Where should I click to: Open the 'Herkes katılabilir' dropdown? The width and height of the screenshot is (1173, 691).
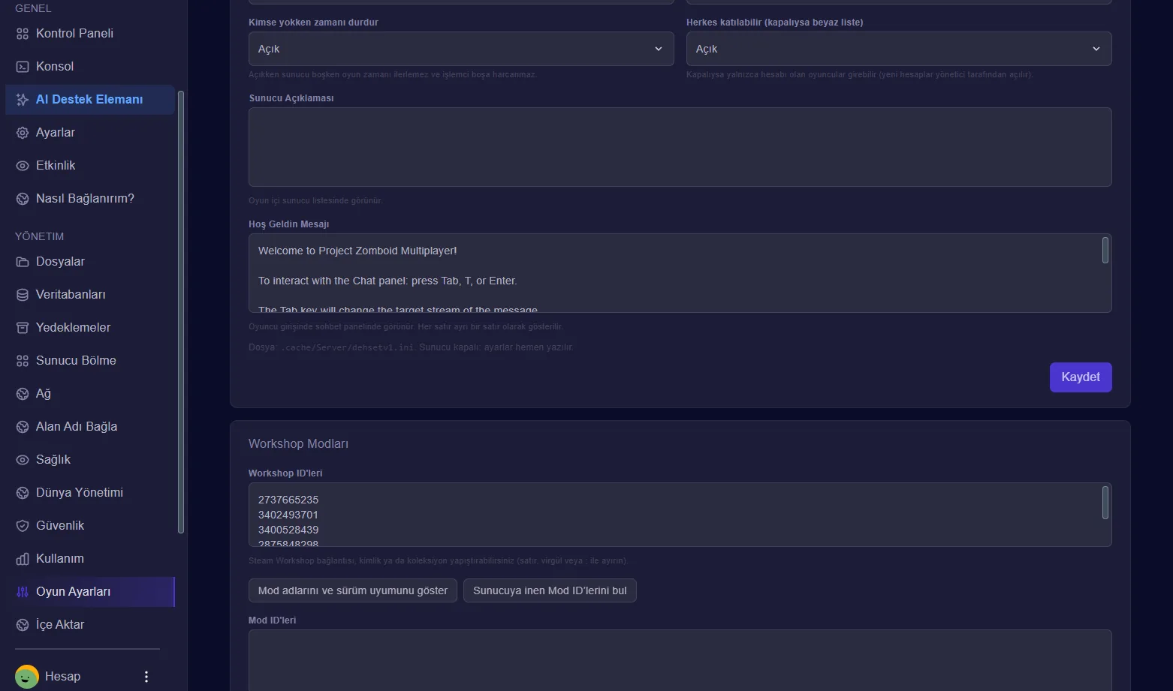point(899,49)
